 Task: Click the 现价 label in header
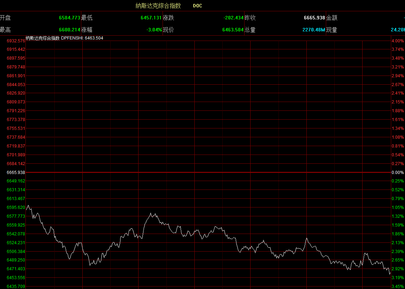pos(169,30)
